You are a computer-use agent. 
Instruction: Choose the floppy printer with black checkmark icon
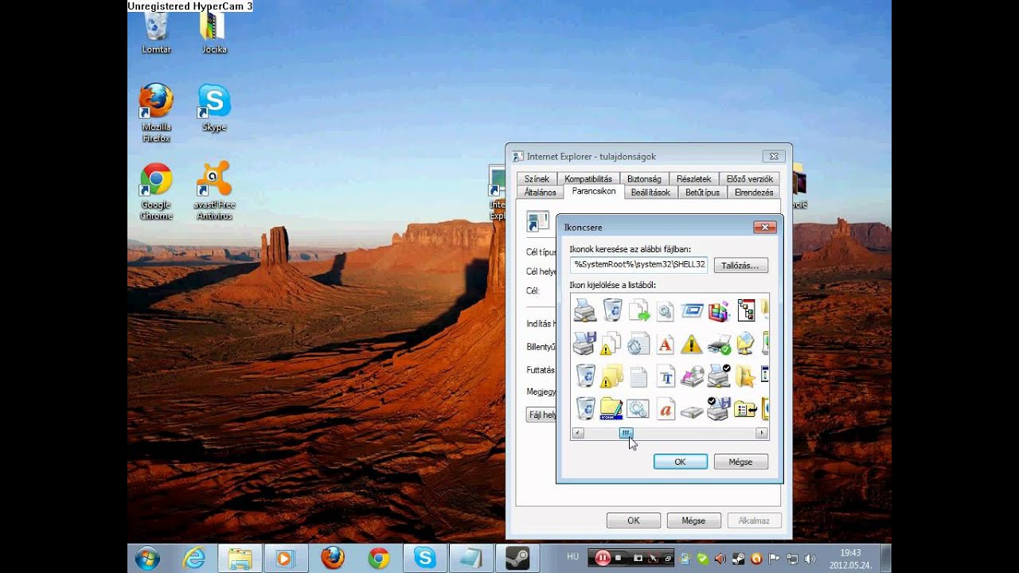pyautogui.click(x=719, y=408)
